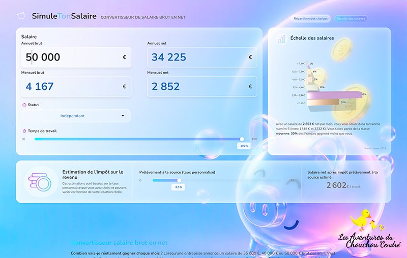Click the 2 602 € / mois estimated value
The width and height of the screenshot is (407, 258).
coord(343,185)
